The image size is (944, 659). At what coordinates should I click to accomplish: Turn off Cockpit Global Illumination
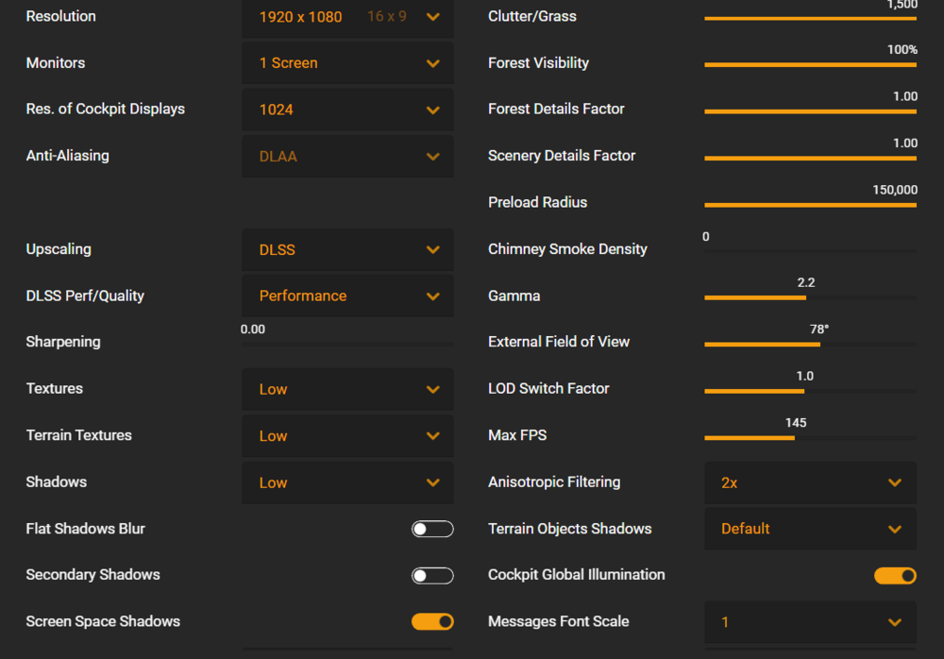pyautogui.click(x=895, y=576)
